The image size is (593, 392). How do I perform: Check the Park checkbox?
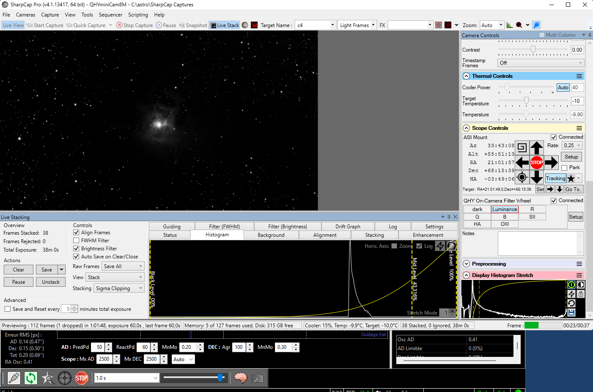[x=564, y=168]
